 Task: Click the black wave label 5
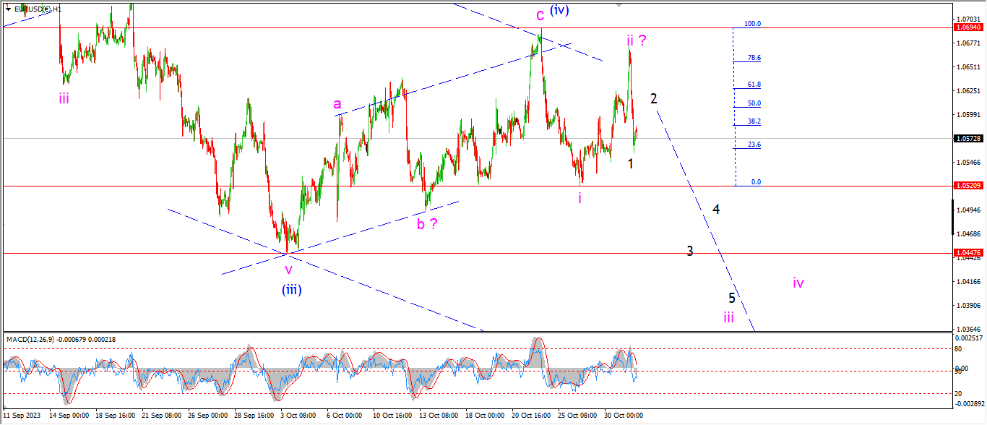click(x=731, y=298)
